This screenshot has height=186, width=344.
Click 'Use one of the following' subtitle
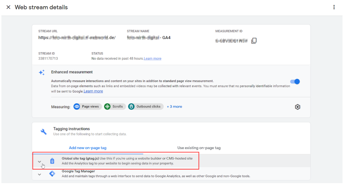click(90, 134)
